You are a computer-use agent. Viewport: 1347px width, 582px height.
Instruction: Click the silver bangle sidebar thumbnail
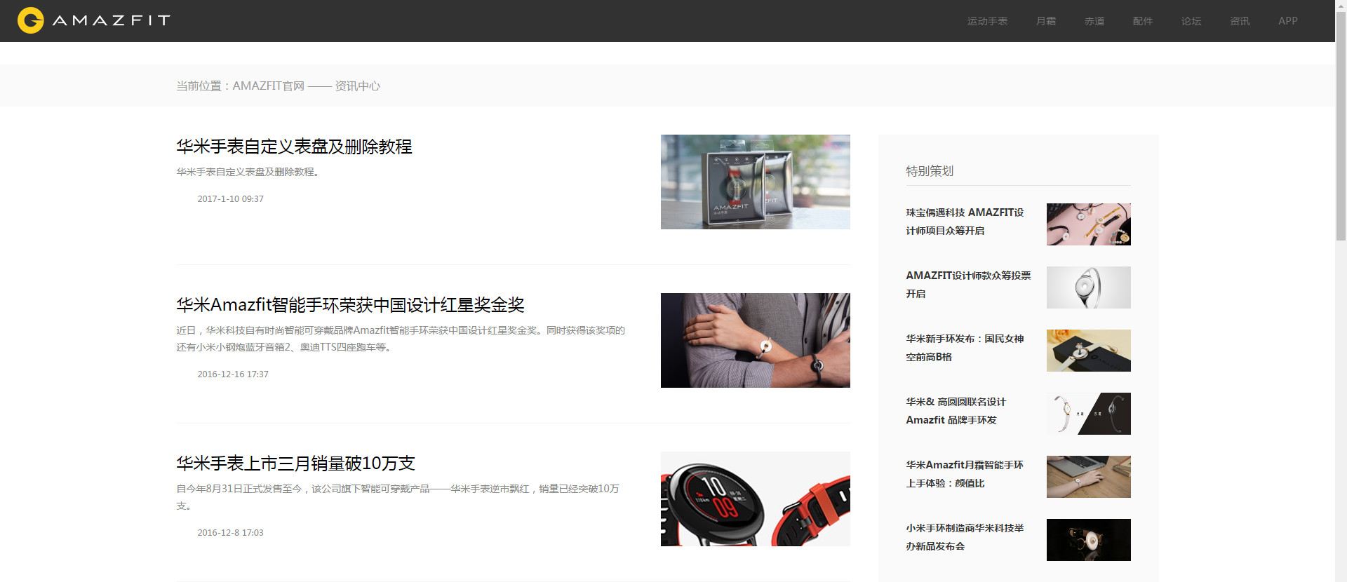point(1088,287)
